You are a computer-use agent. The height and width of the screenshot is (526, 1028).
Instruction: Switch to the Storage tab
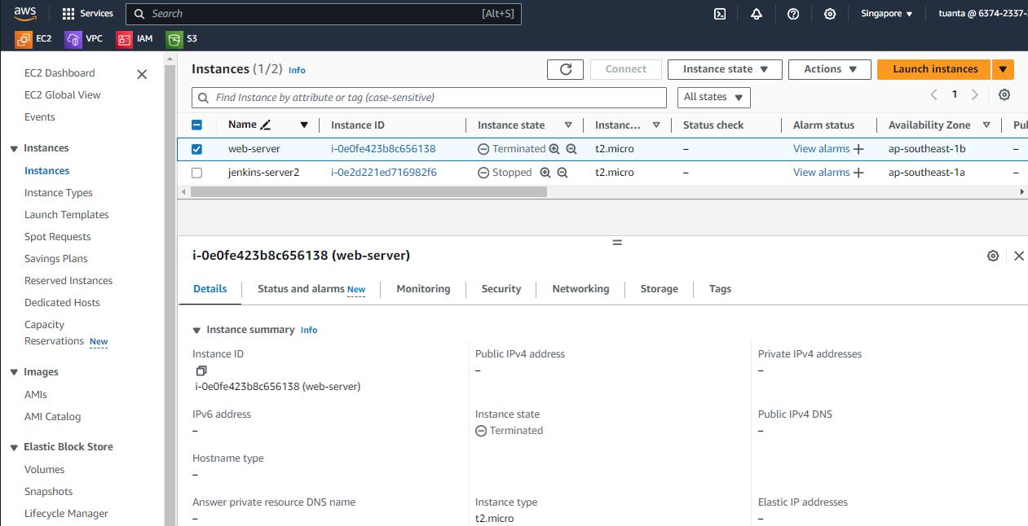pyautogui.click(x=660, y=289)
